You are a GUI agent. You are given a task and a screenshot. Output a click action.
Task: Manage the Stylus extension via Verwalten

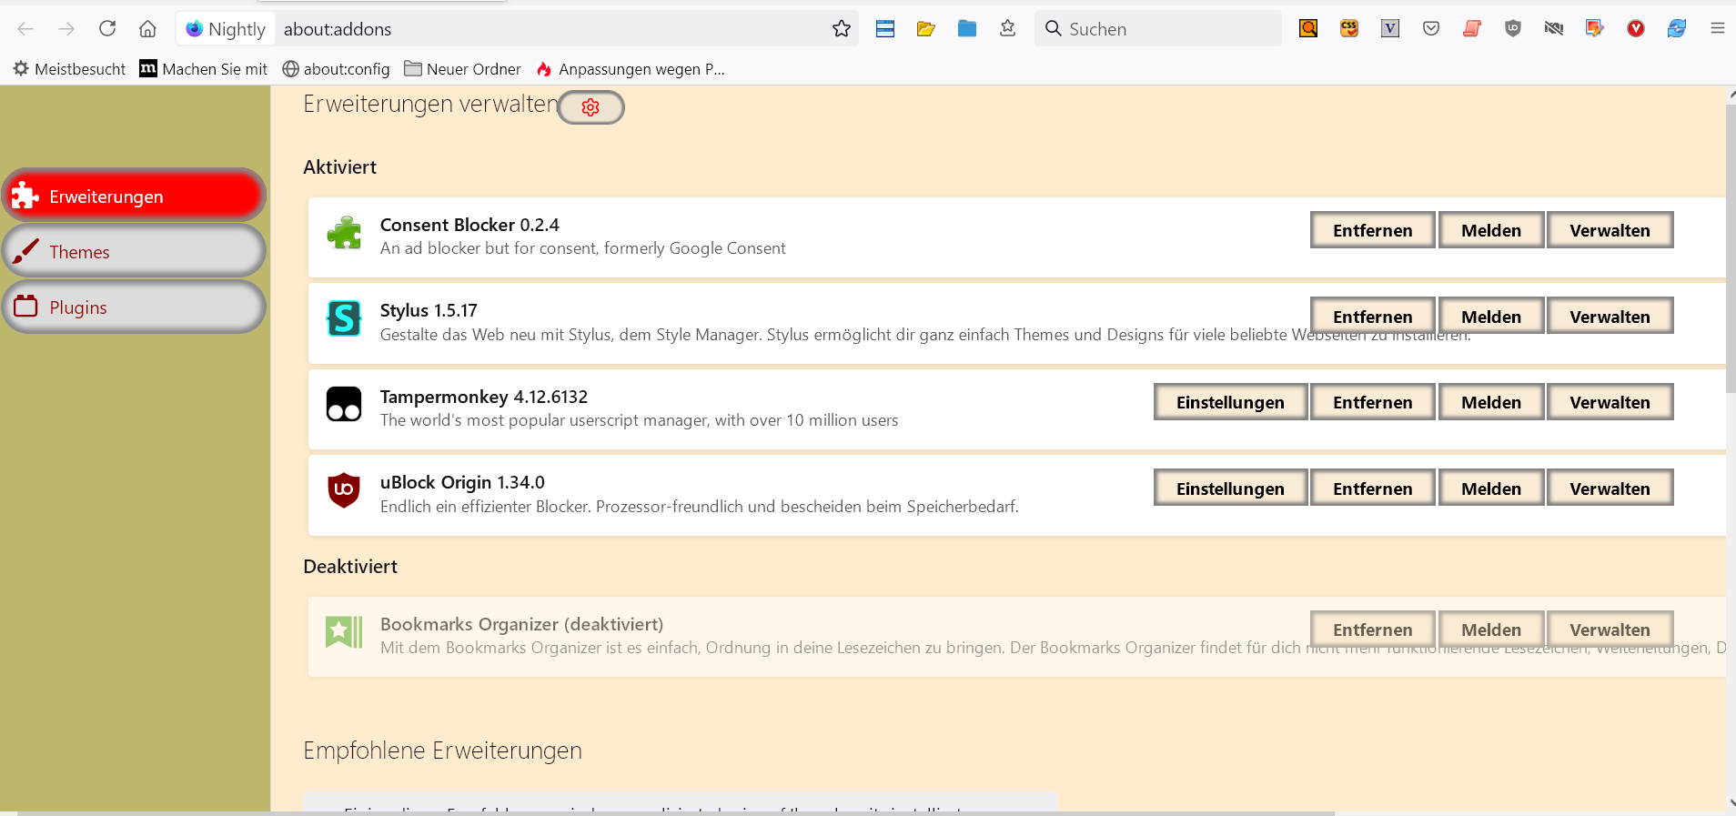(x=1610, y=316)
